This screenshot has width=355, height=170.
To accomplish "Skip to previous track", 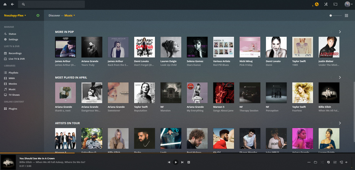I will coord(169,162).
